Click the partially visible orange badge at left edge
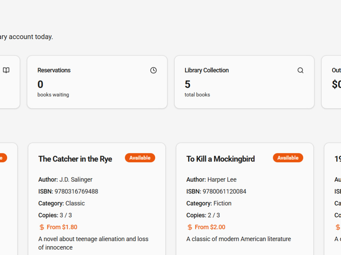 click(x=3, y=158)
